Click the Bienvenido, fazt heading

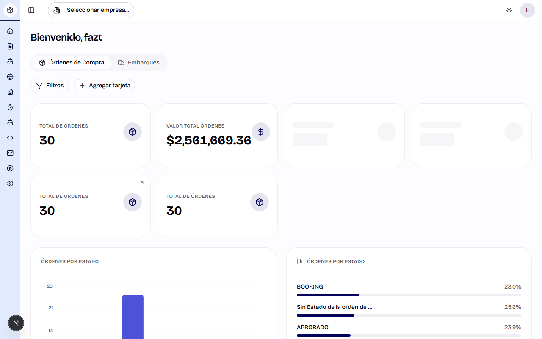coord(66,37)
